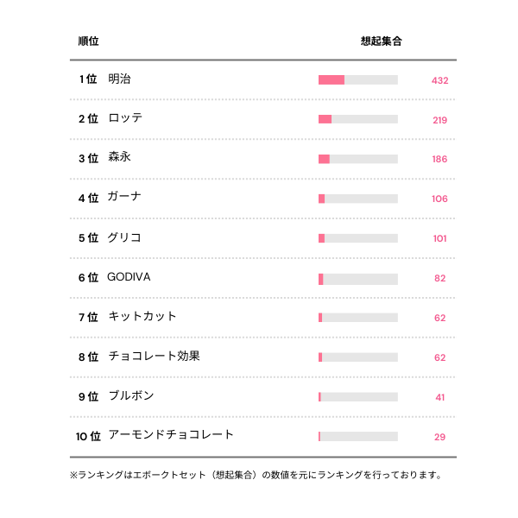
Task: Open the チョコレート効果 entry
Action: pyautogui.click(x=154, y=357)
